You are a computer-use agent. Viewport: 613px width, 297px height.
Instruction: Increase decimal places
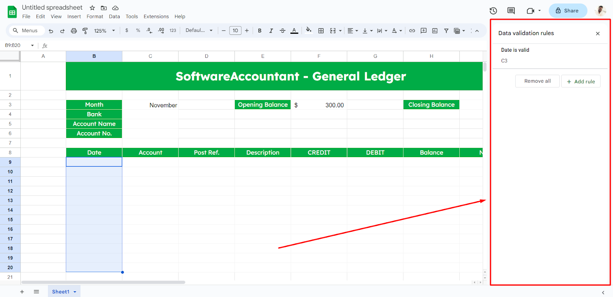[161, 30]
